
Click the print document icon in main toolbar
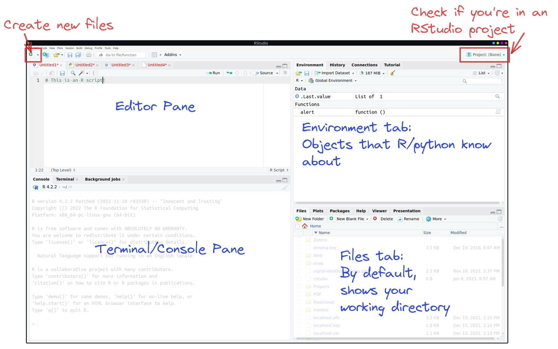pos(89,55)
